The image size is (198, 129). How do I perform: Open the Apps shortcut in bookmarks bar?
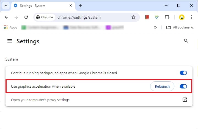(x=10, y=27)
